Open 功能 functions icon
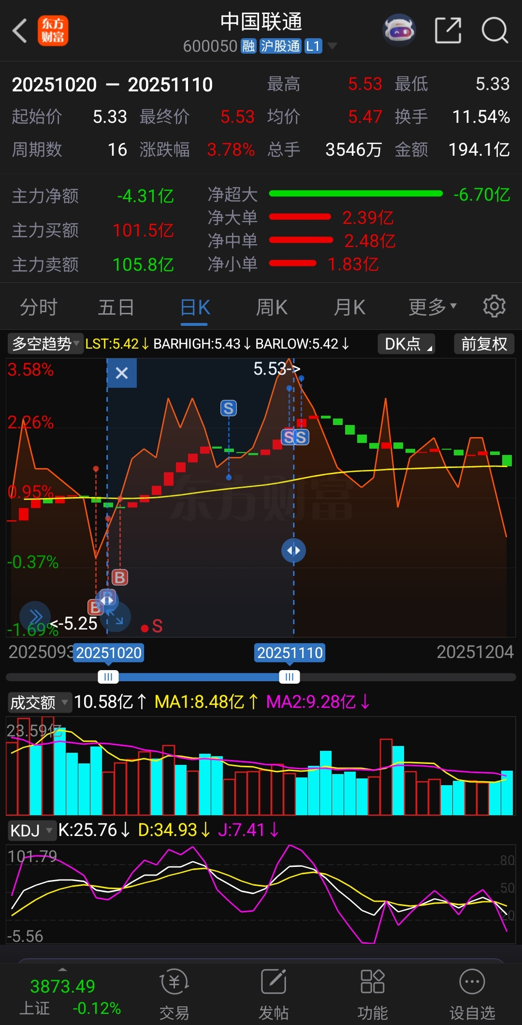This screenshot has height=1025, width=522. click(x=372, y=994)
